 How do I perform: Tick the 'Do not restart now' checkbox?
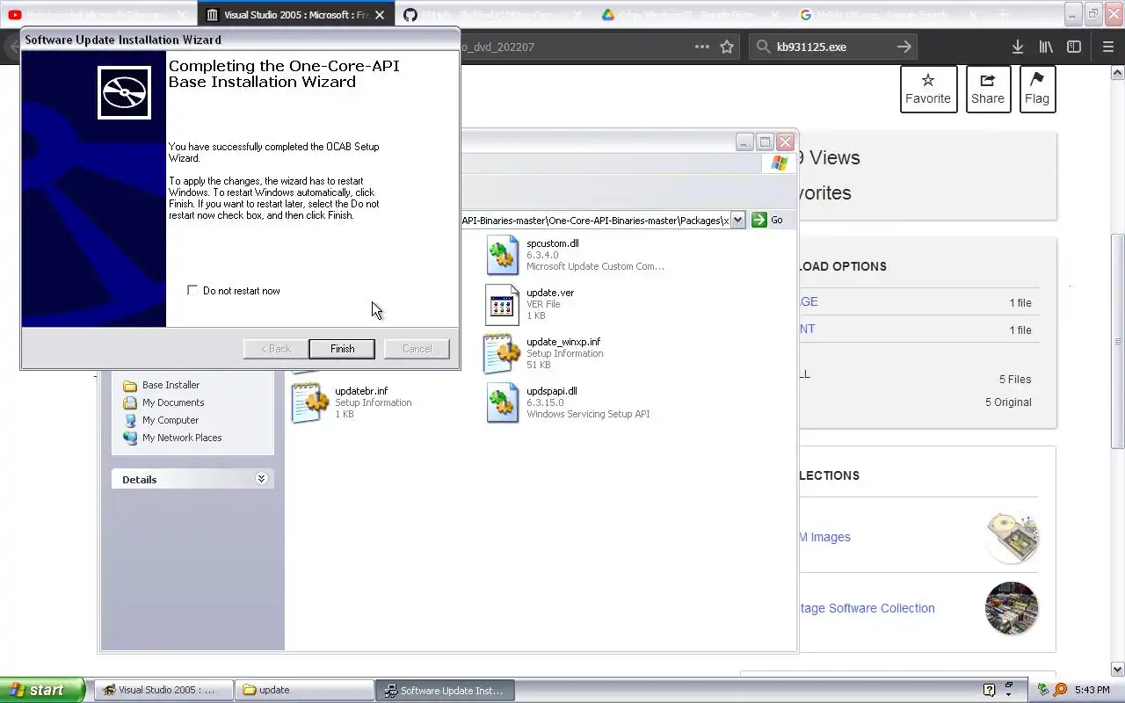[192, 290]
